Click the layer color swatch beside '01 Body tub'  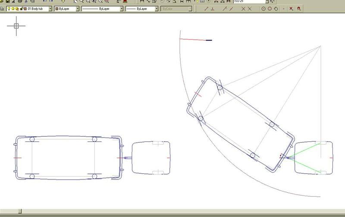click(25, 8)
